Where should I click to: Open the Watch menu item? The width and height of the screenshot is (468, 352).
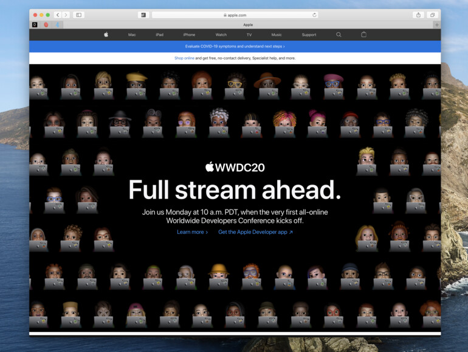tap(221, 35)
